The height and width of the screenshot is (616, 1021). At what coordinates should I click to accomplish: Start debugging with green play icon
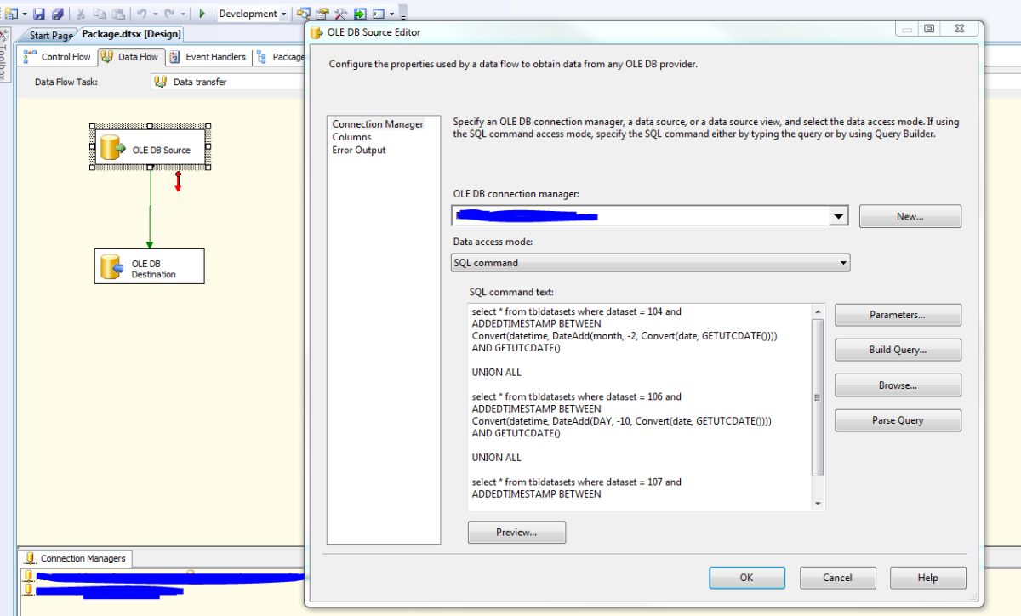202,14
